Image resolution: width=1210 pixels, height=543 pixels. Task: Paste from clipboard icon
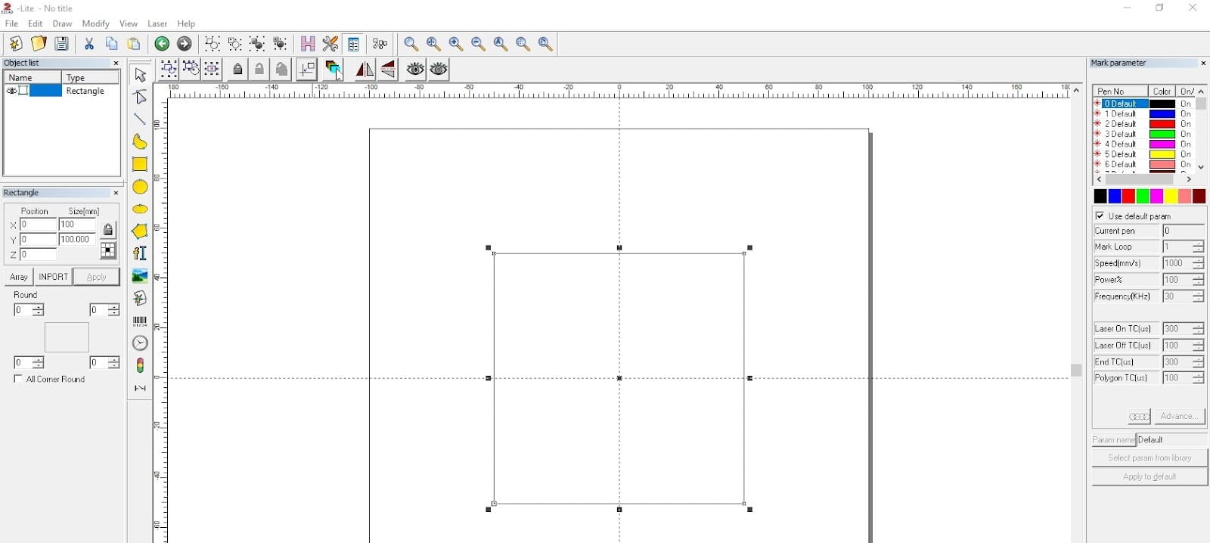coord(135,44)
